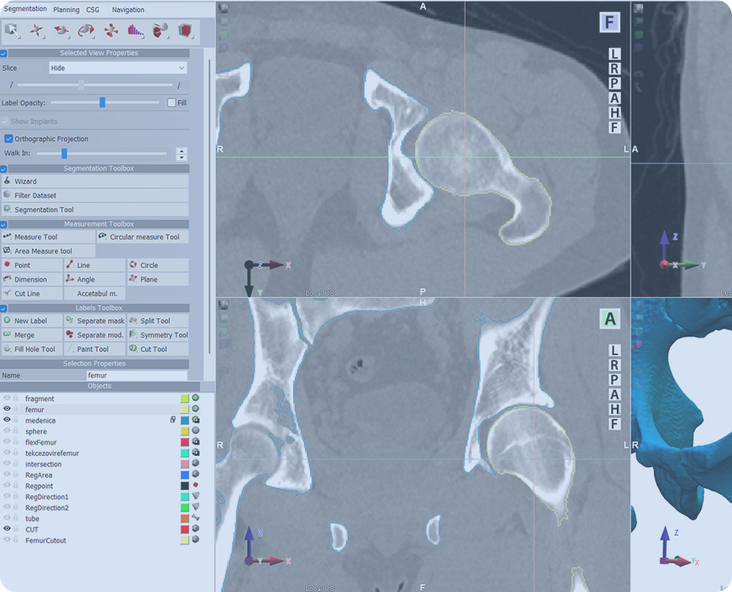Collapse the Labels Toolbox section

(x=3, y=308)
